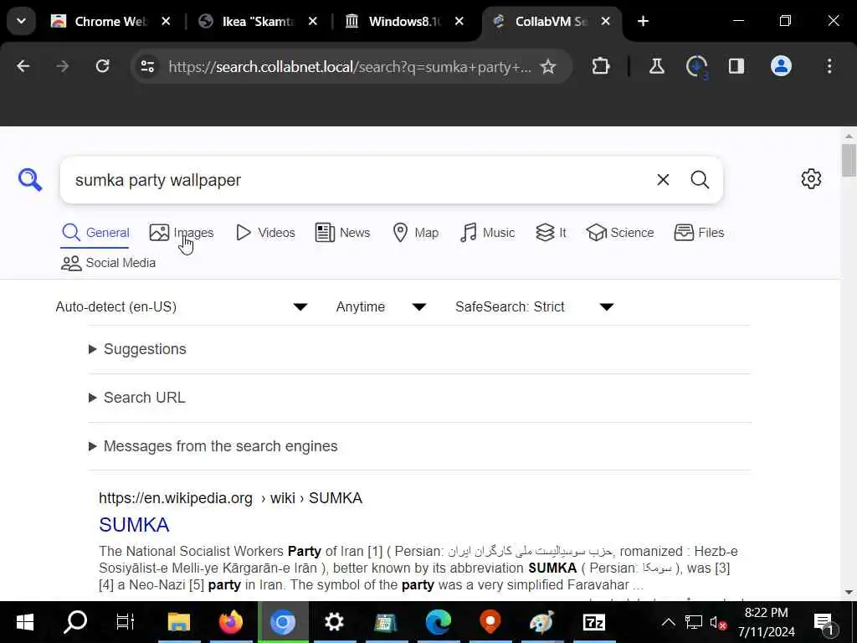The width and height of the screenshot is (857, 643).
Task: Select the It category
Action: 551,233
